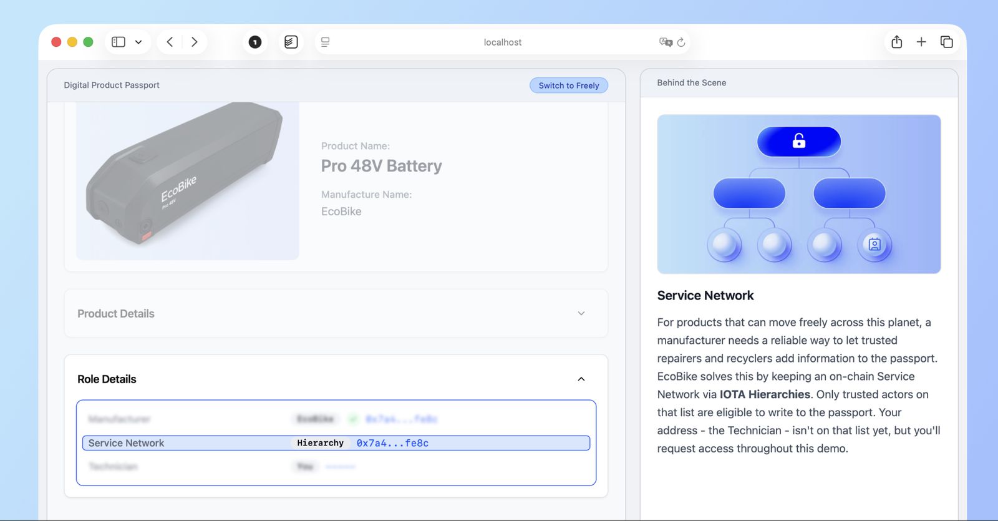Click the Service Network heading in right panel
Screen dimensions: 998x521
(x=705, y=296)
